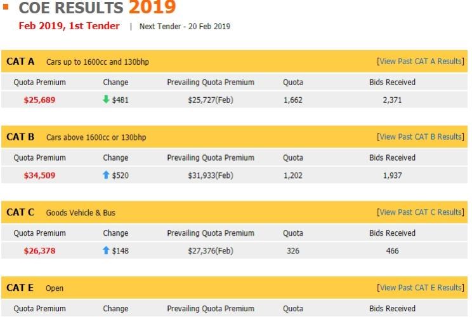Click CAT A quota premium $25,689
The width and height of the screenshot is (472, 317).
[x=39, y=100]
